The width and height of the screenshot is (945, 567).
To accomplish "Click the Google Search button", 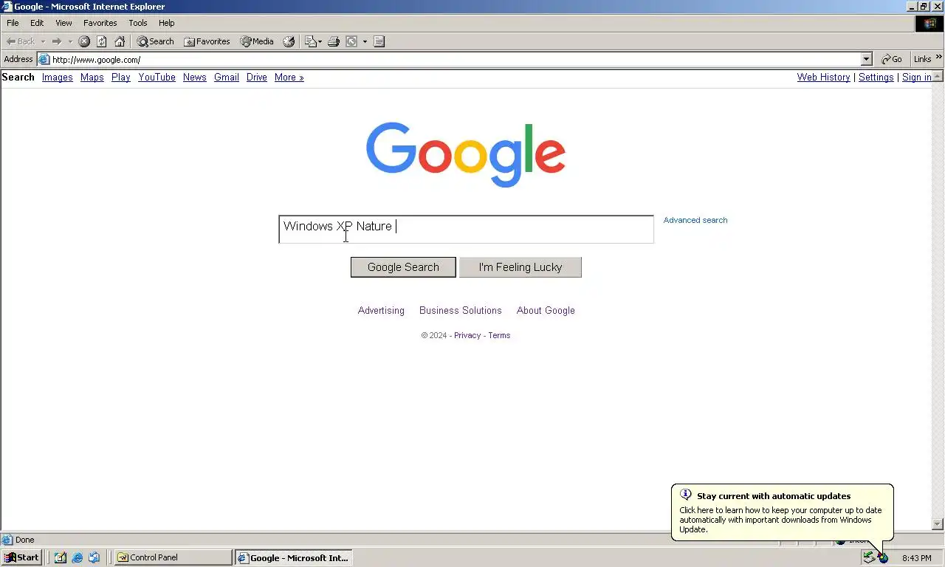I will (x=403, y=267).
